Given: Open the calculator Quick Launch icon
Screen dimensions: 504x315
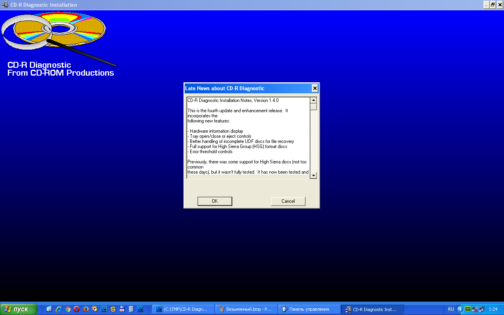Looking at the screenshot, I should pos(131,309).
